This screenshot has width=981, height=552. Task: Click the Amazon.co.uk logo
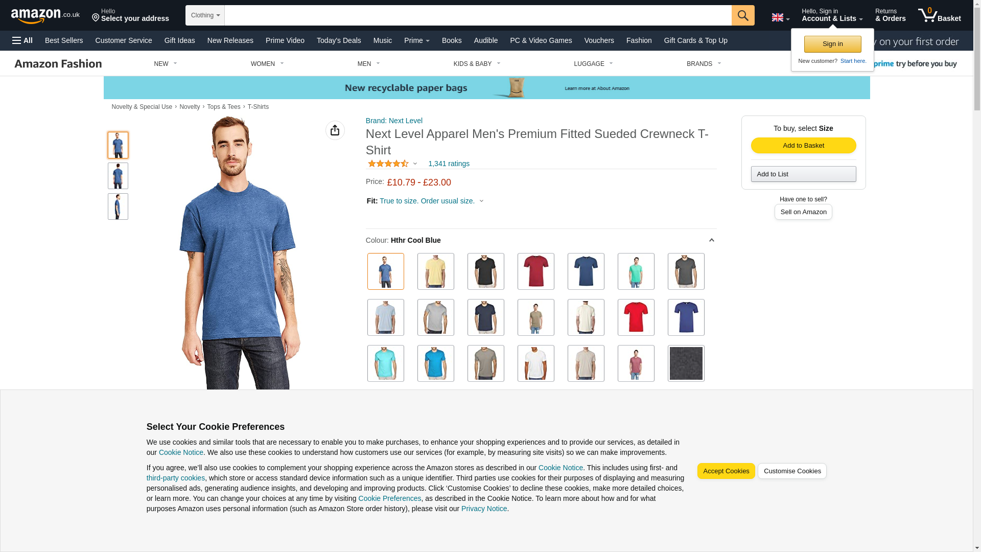pyautogui.click(x=45, y=15)
